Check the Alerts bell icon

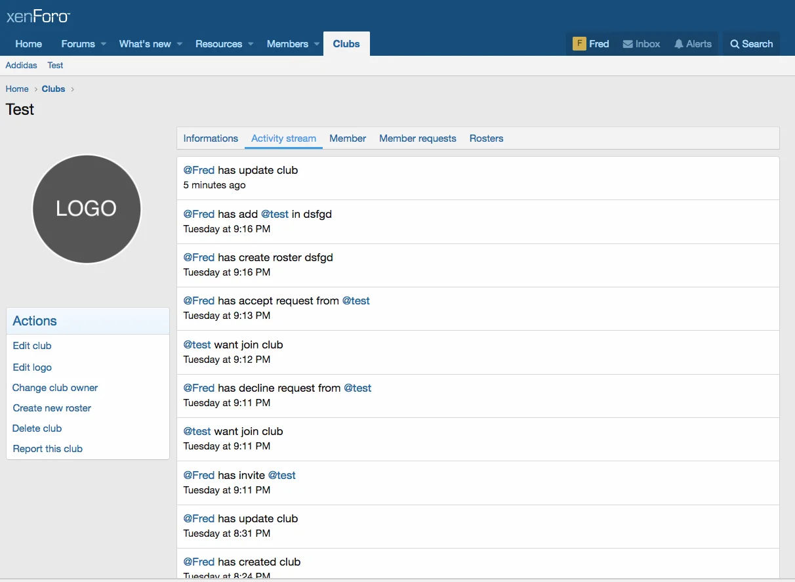678,44
